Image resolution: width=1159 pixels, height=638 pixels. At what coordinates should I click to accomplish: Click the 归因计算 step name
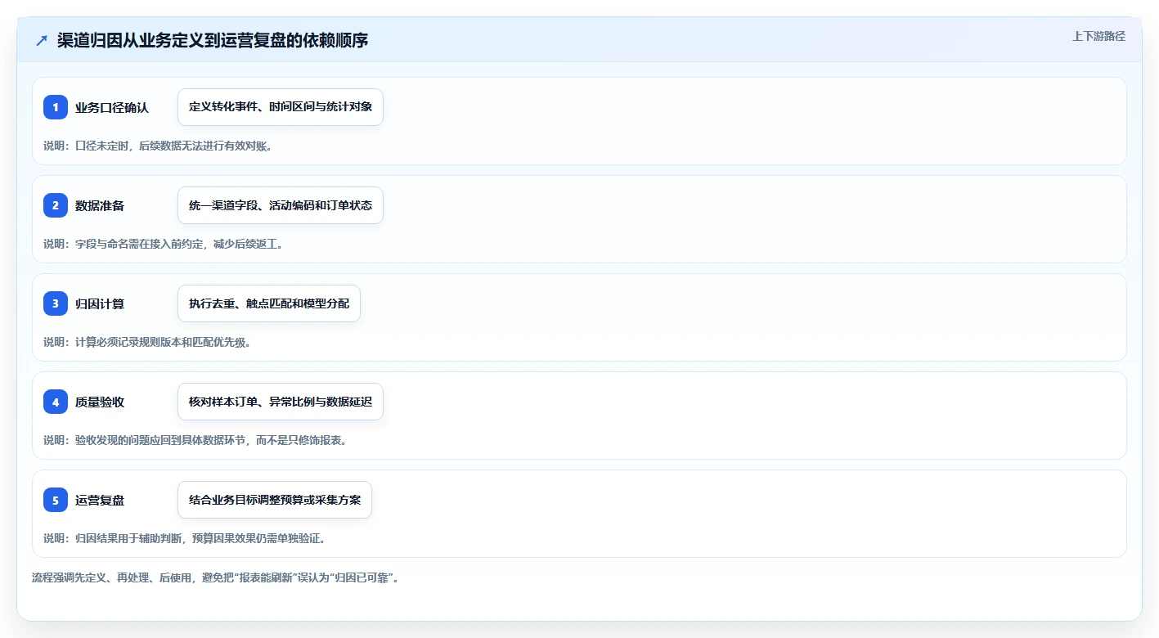(100, 303)
